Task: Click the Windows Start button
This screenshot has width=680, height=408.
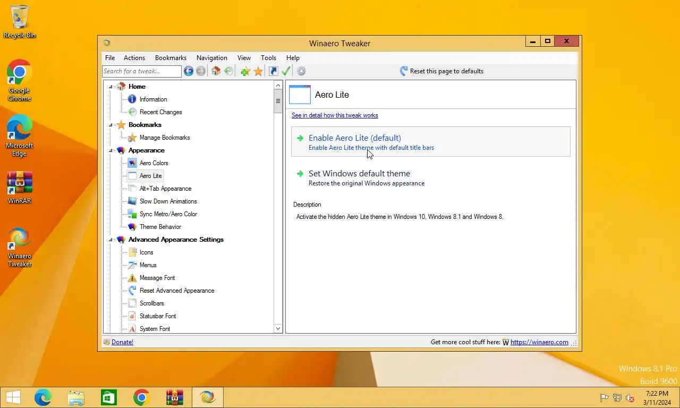Action: [13, 397]
